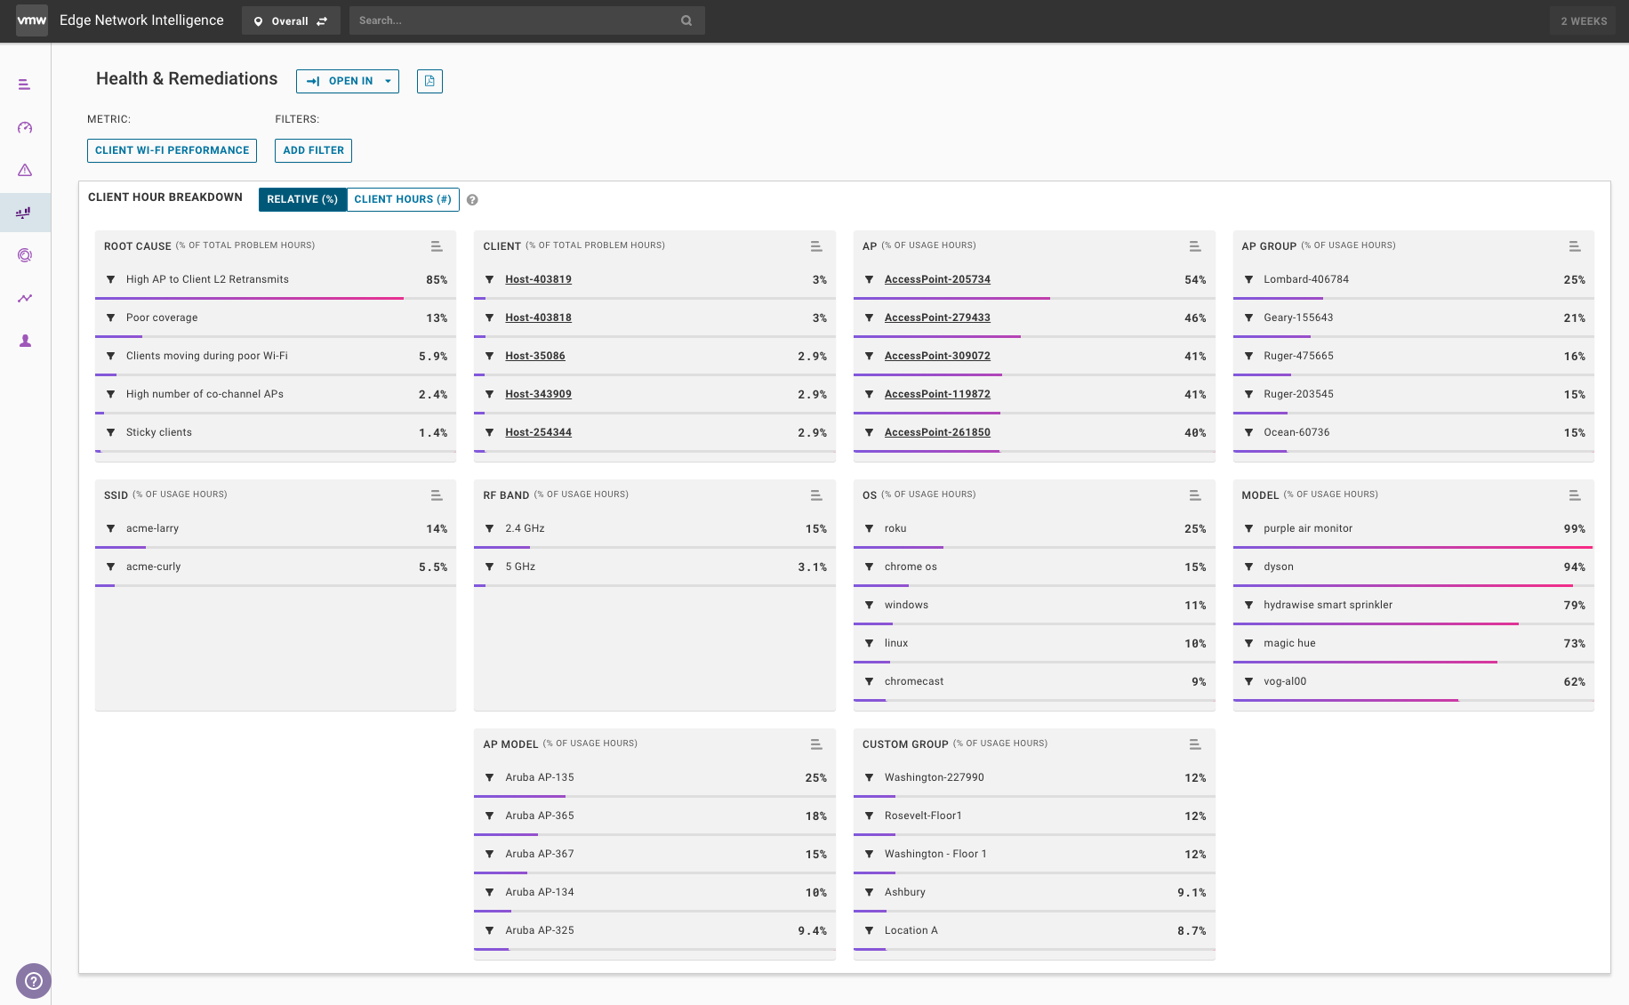Viewport: 1629px width, 1005px height.
Task: Open the Client card menu icon
Action: 816,246
